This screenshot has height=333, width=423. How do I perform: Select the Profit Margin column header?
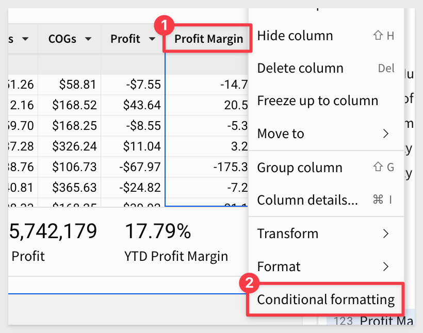tap(208, 39)
